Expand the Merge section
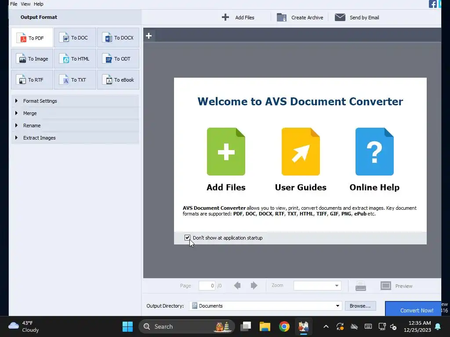Viewport: 450px width, 337px height. 75,113
